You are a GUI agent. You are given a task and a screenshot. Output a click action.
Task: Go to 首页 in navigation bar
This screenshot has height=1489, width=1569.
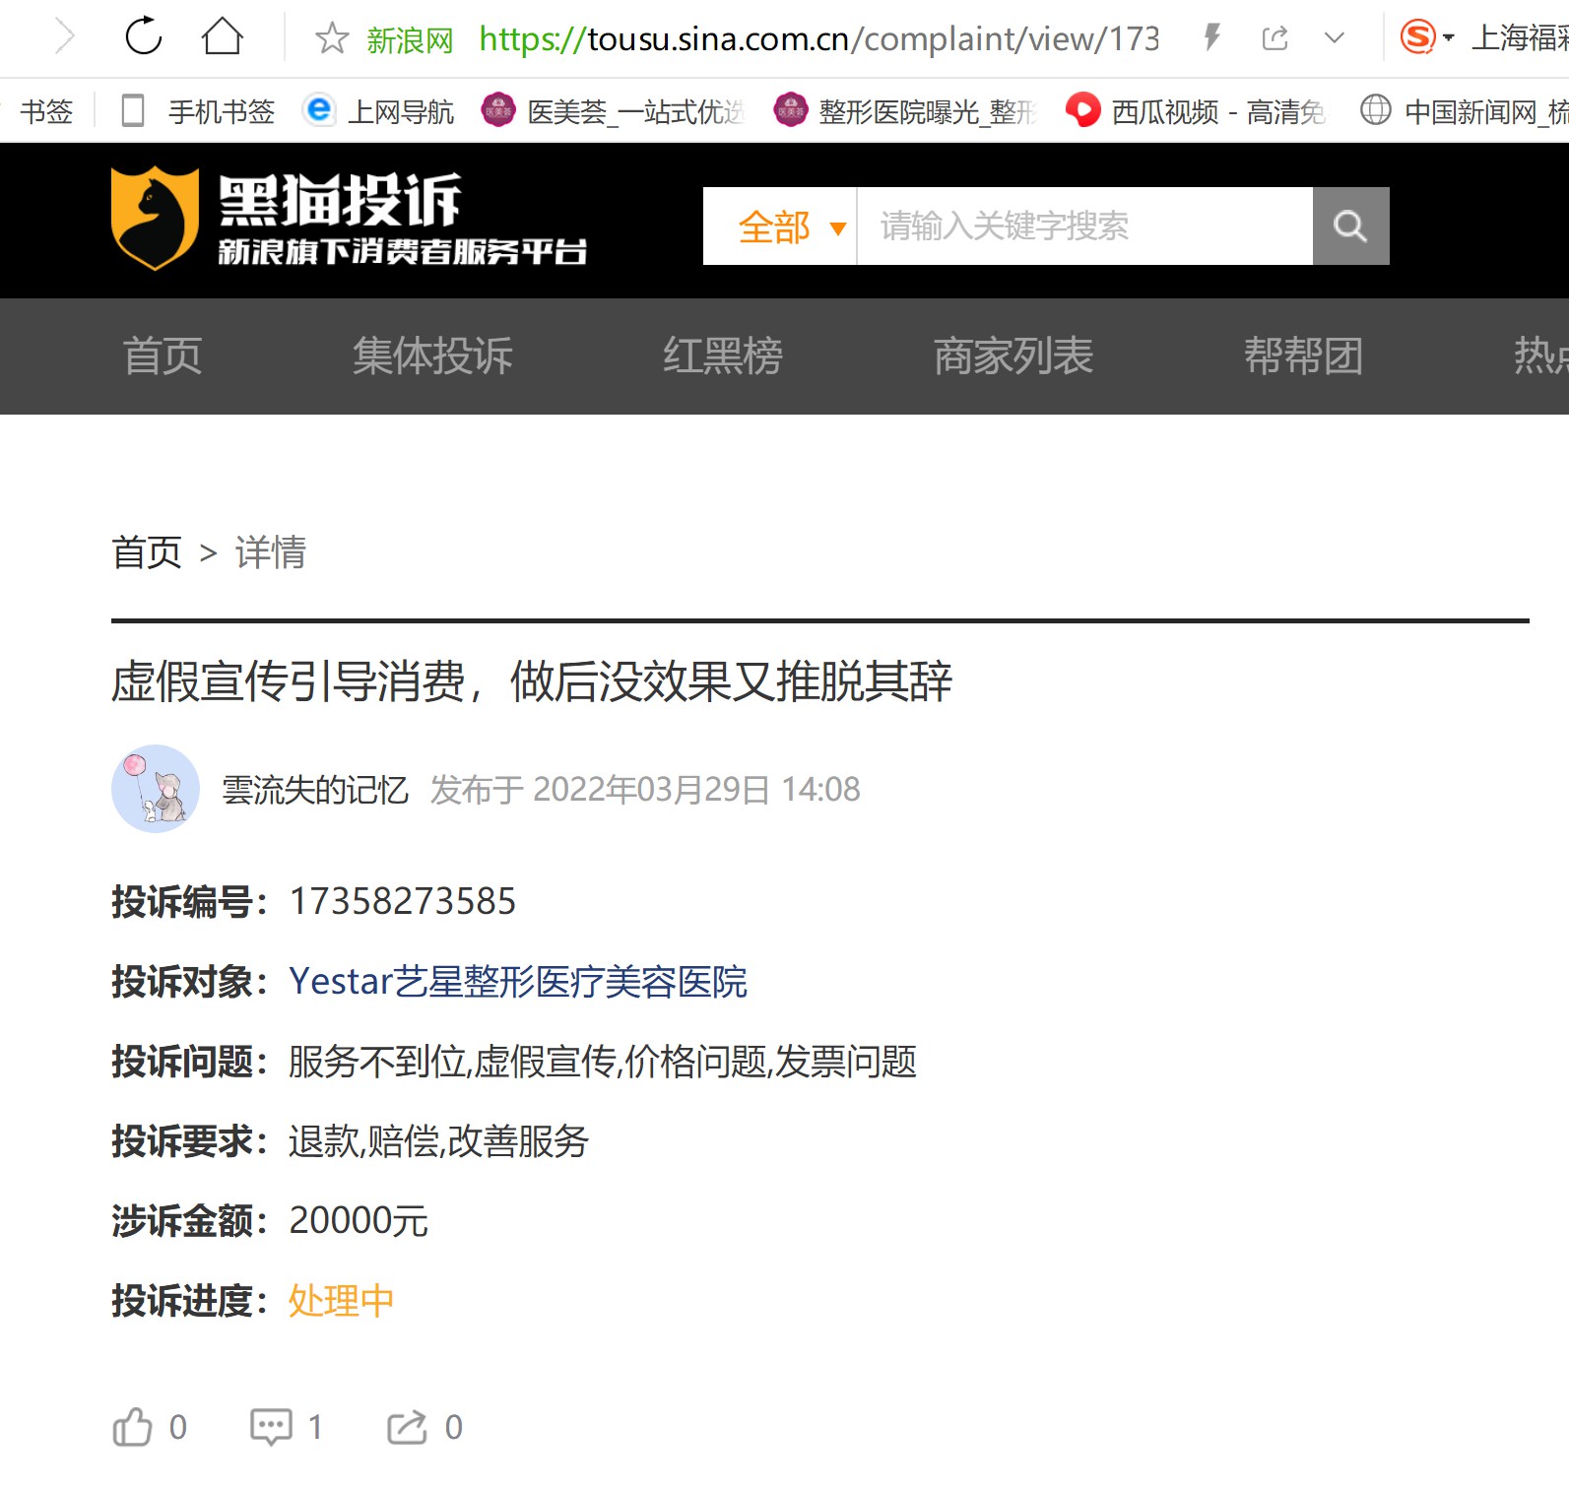click(x=163, y=356)
